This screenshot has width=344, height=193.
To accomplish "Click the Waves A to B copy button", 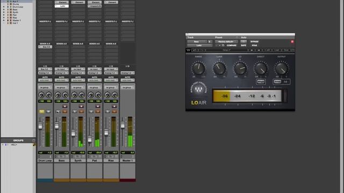I will coord(267,50).
